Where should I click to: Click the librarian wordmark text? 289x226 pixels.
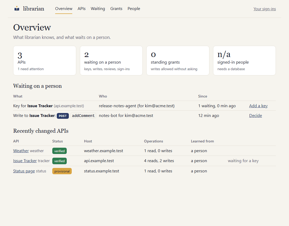click(34, 9)
